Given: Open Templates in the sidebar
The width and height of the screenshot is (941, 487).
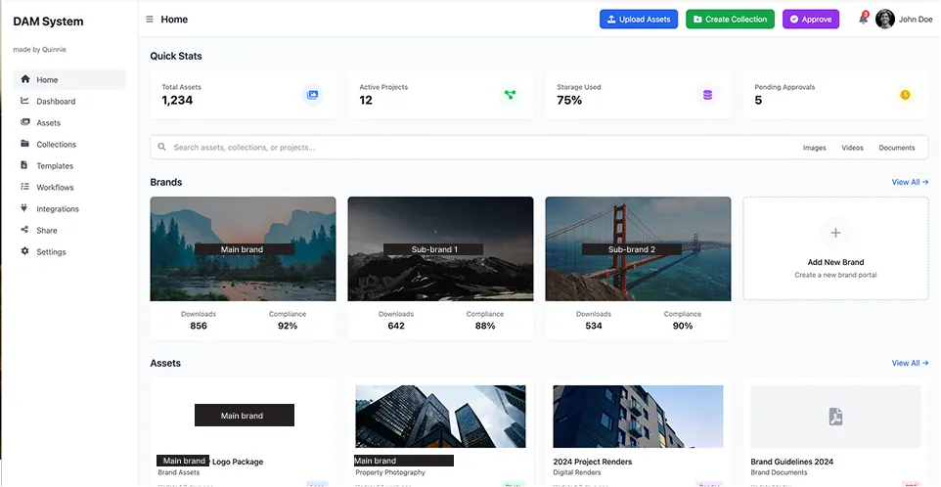Looking at the screenshot, I should (x=69, y=166).
